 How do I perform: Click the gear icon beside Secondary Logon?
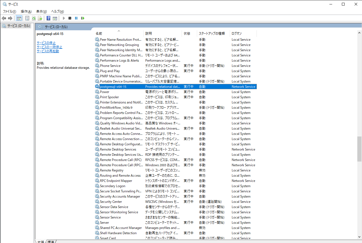click(97, 186)
